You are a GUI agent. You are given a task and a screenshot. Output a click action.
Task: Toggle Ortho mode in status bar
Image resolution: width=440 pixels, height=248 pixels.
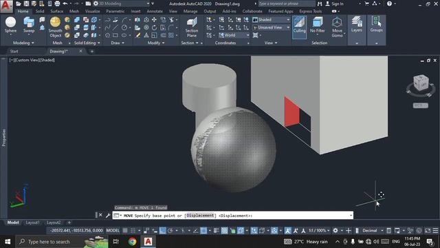point(163,231)
